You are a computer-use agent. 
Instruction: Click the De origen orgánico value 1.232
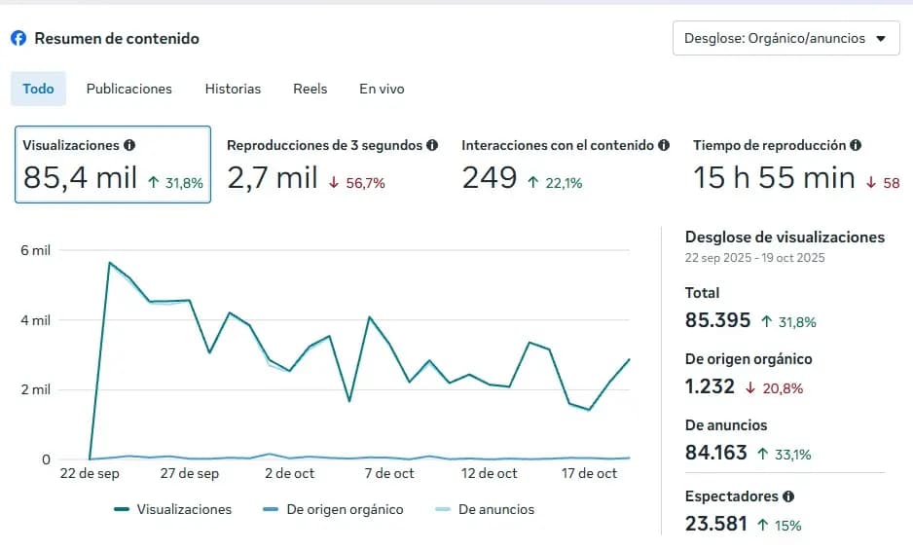710,386
